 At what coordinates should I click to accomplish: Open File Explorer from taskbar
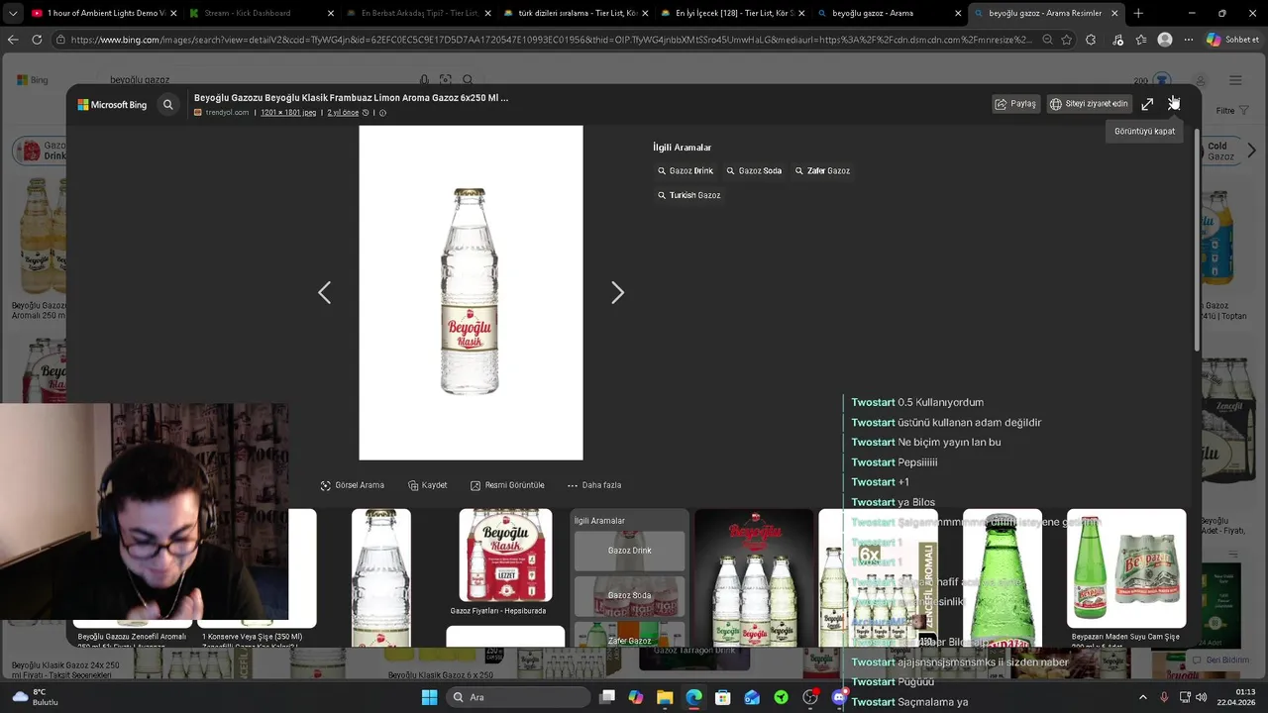click(665, 697)
